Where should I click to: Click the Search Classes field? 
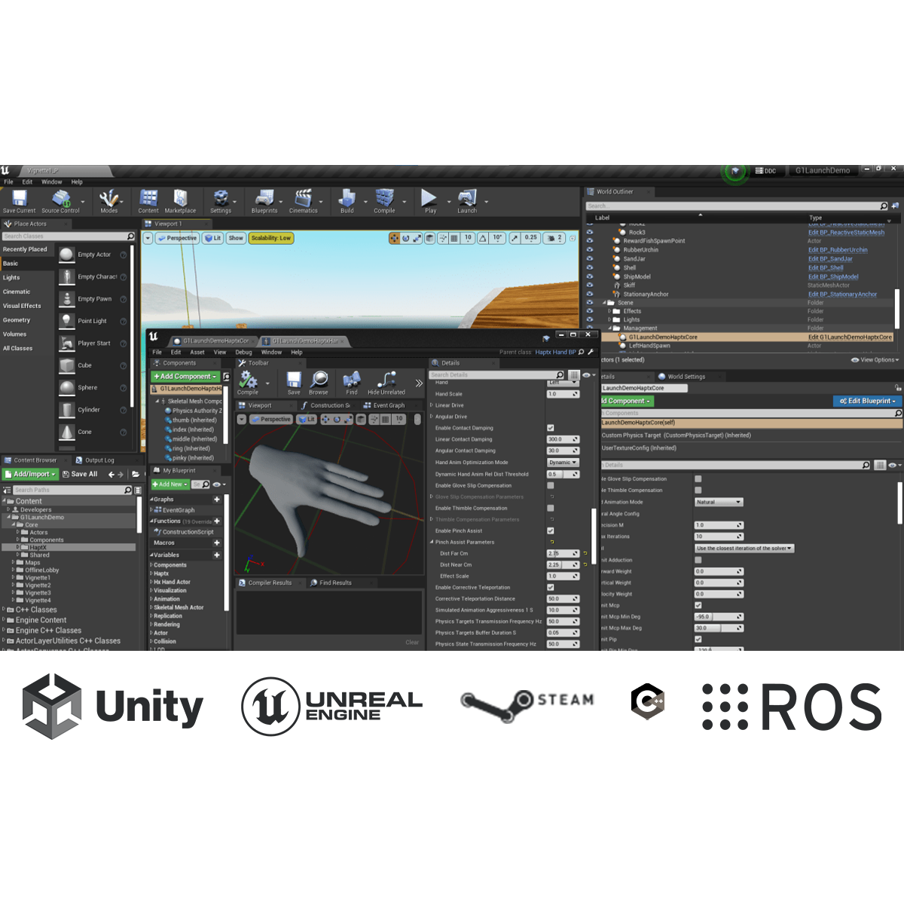tap(68, 237)
